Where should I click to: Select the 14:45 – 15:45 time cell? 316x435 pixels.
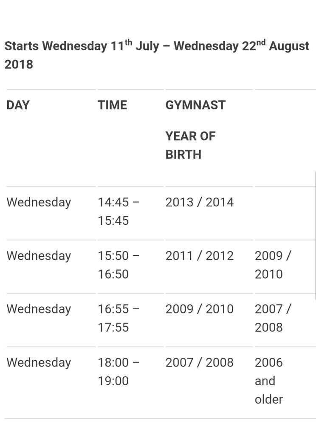coord(118,212)
